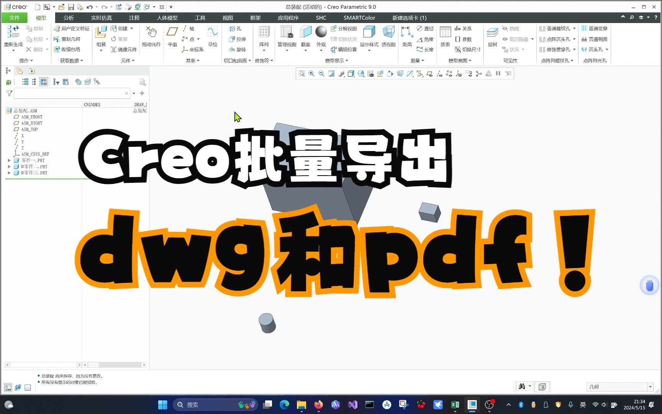
Task: Select the 距离 distance measure tool
Action: click(x=407, y=36)
